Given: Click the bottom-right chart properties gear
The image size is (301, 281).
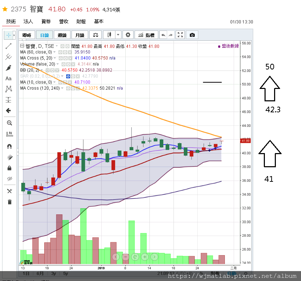Looking at the screenshot, I should [x=246, y=273].
